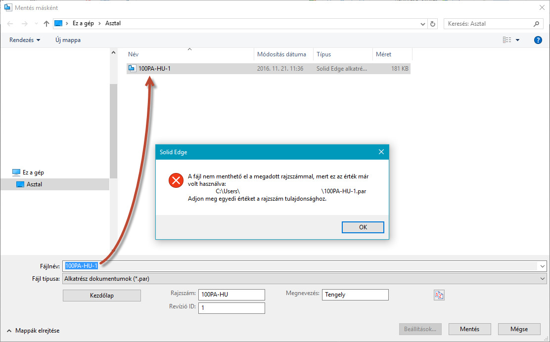This screenshot has width=550, height=342.
Task: Click the Revízió ID input field
Action: tap(231, 308)
